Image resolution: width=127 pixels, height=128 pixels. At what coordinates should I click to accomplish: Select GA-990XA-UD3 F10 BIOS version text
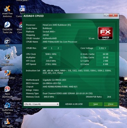pos(52,83)
